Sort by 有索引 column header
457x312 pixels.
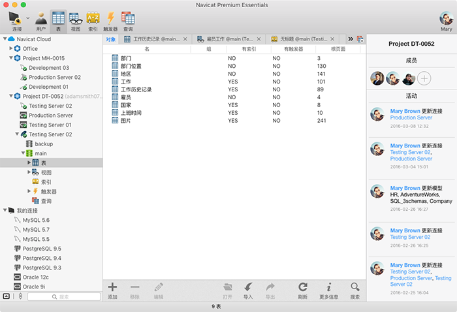(x=249, y=49)
